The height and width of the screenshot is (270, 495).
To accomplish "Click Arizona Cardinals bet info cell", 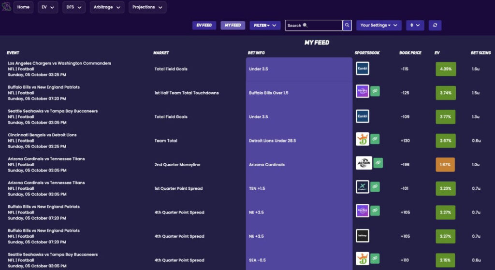I will pos(267,164).
